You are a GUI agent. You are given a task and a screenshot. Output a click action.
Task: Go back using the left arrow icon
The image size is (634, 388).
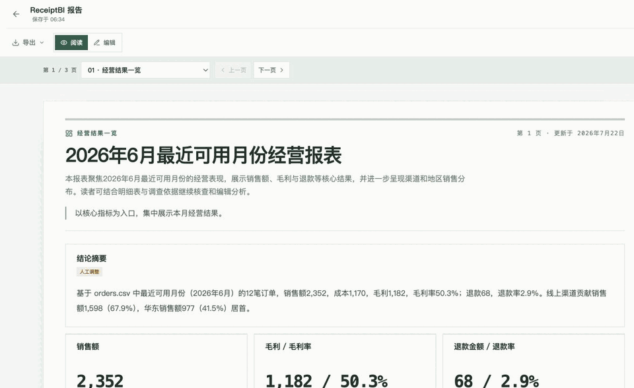16,14
